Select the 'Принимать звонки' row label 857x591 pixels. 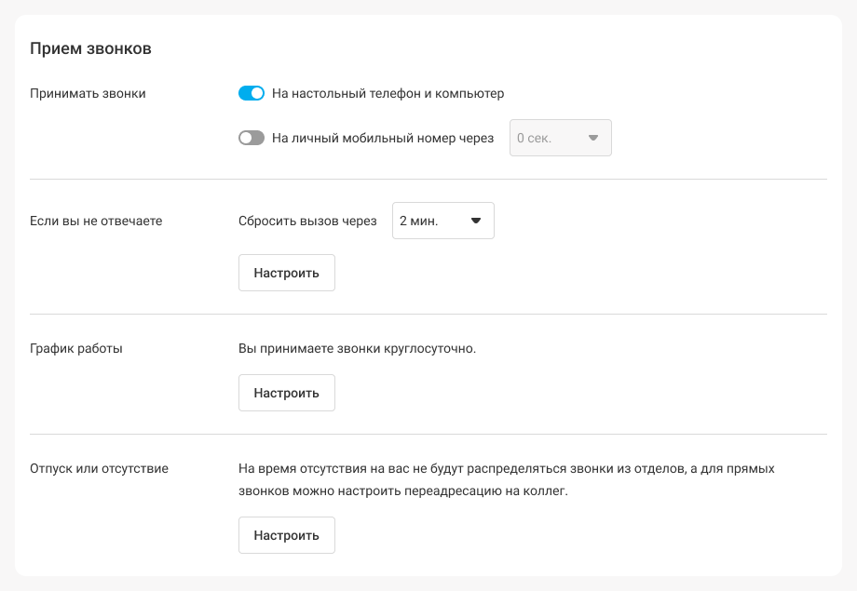88,93
